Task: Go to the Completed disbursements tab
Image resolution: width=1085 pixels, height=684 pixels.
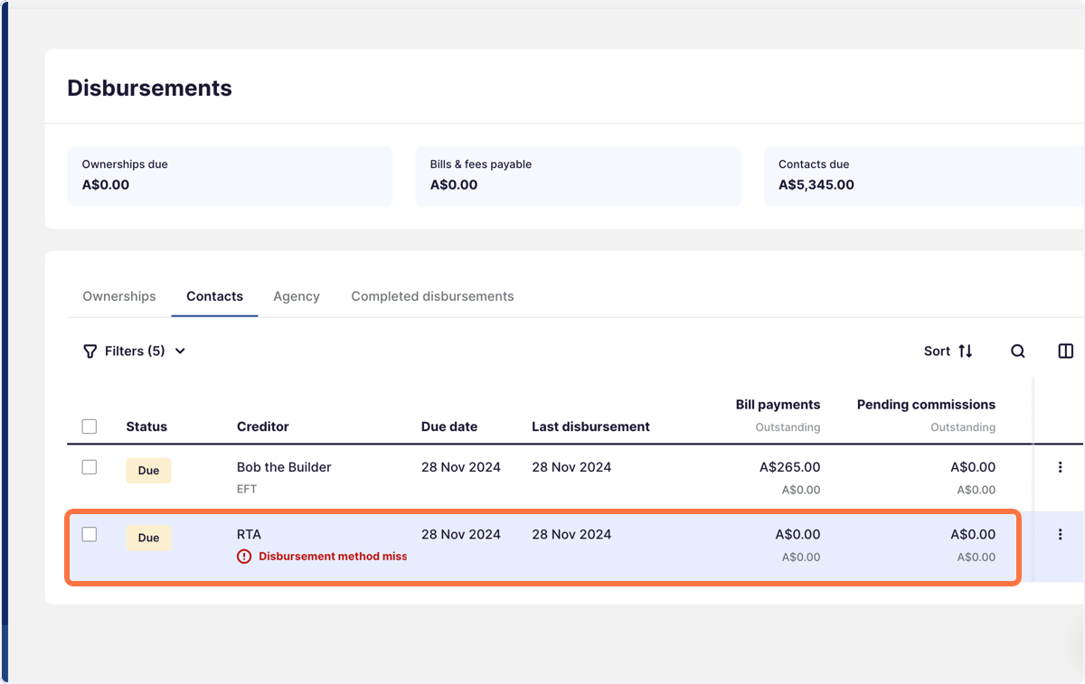Action: tap(432, 296)
